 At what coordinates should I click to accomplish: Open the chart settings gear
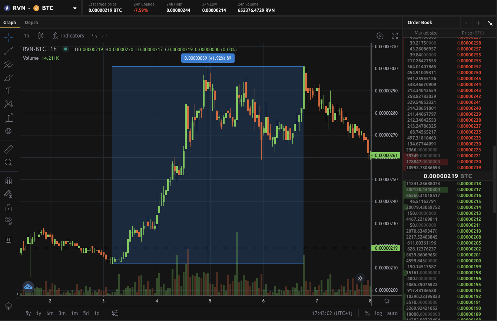(380, 35)
